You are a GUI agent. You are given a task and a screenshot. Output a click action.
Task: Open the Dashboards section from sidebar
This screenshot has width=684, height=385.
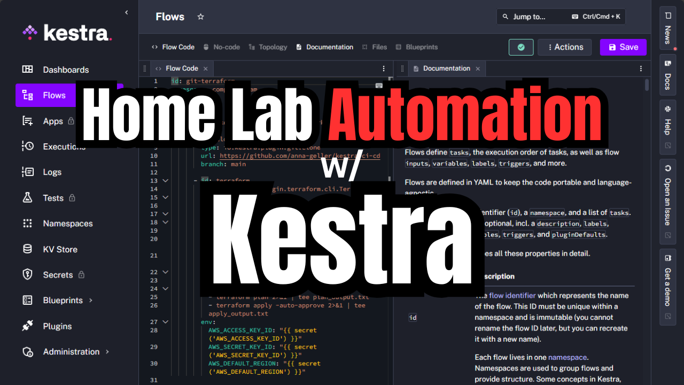[x=65, y=70]
